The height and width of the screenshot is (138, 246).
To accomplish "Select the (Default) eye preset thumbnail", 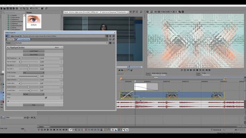I will (x=34, y=21).
